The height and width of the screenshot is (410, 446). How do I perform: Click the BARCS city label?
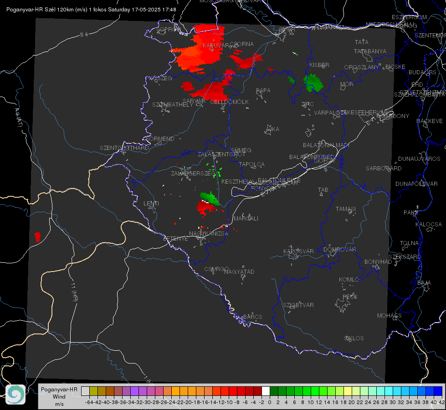pos(252,317)
